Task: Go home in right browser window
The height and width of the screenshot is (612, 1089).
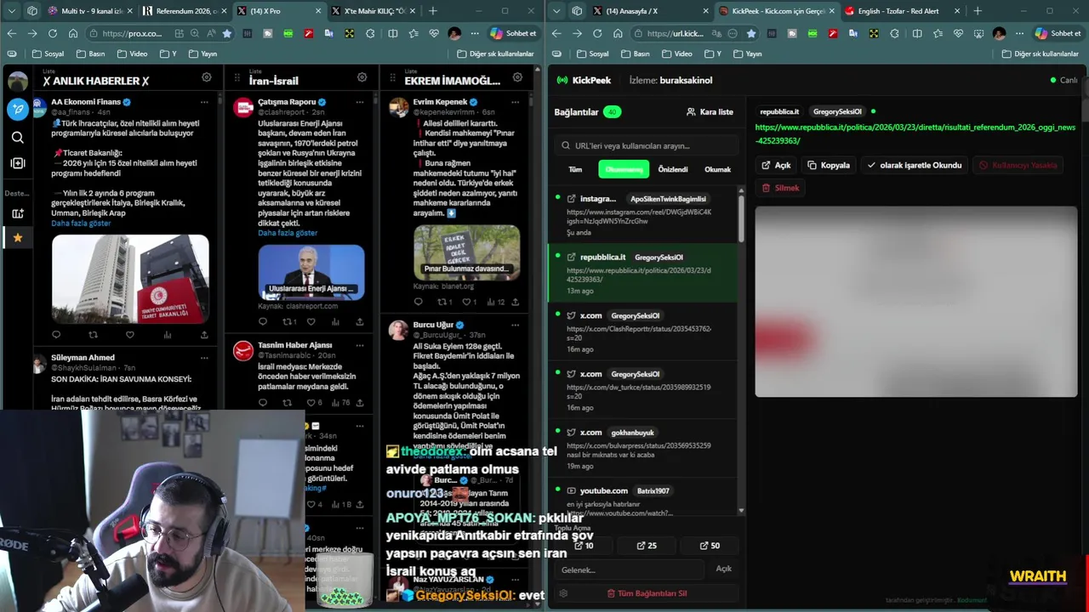Action: click(618, 33)
